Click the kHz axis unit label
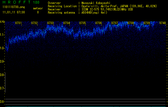 (x=2, y=22)
